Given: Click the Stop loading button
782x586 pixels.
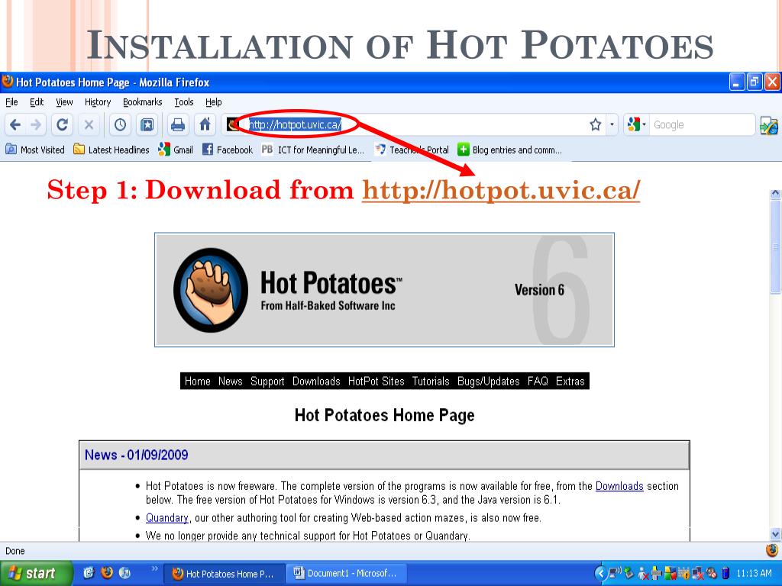Looking at the screenshot, I should pos(89,124).
